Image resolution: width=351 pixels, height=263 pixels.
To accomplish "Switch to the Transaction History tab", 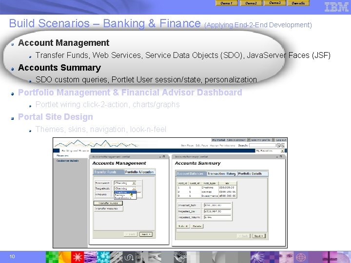I will tap(222, 173).
